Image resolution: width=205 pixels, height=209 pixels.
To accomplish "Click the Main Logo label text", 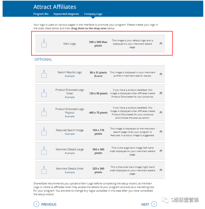I will (x=70, y=44).
